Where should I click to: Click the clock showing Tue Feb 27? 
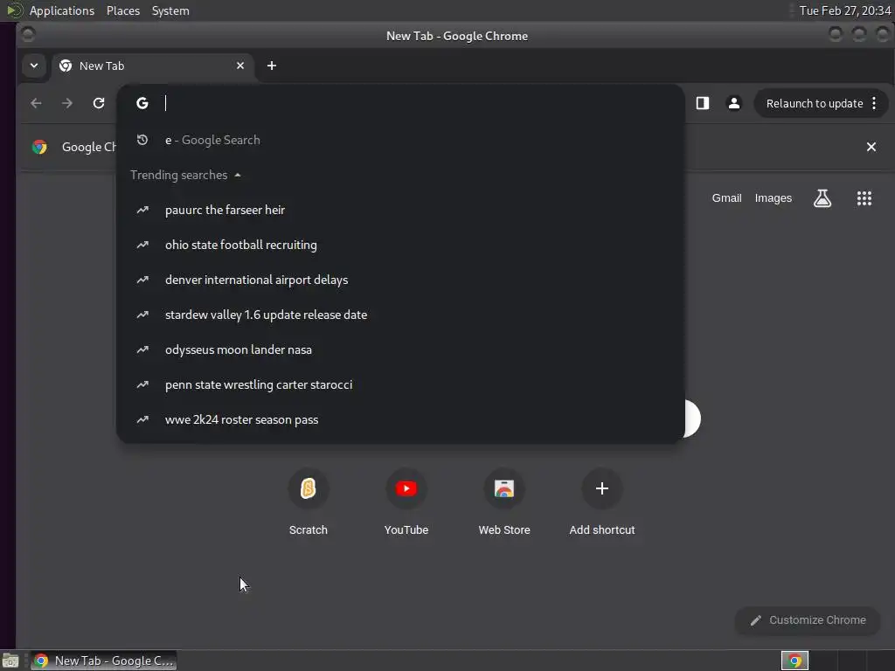point(845,10)
